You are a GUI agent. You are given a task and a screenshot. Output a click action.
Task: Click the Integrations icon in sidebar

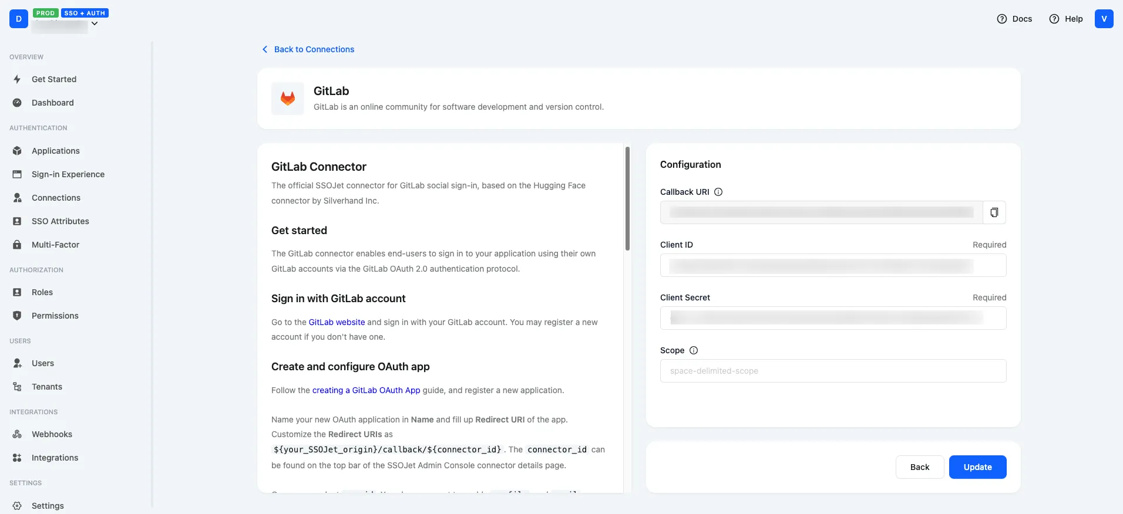[18, 458]
